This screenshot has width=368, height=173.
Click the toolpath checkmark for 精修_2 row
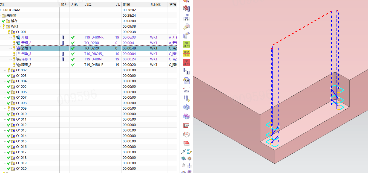point(73,65)
